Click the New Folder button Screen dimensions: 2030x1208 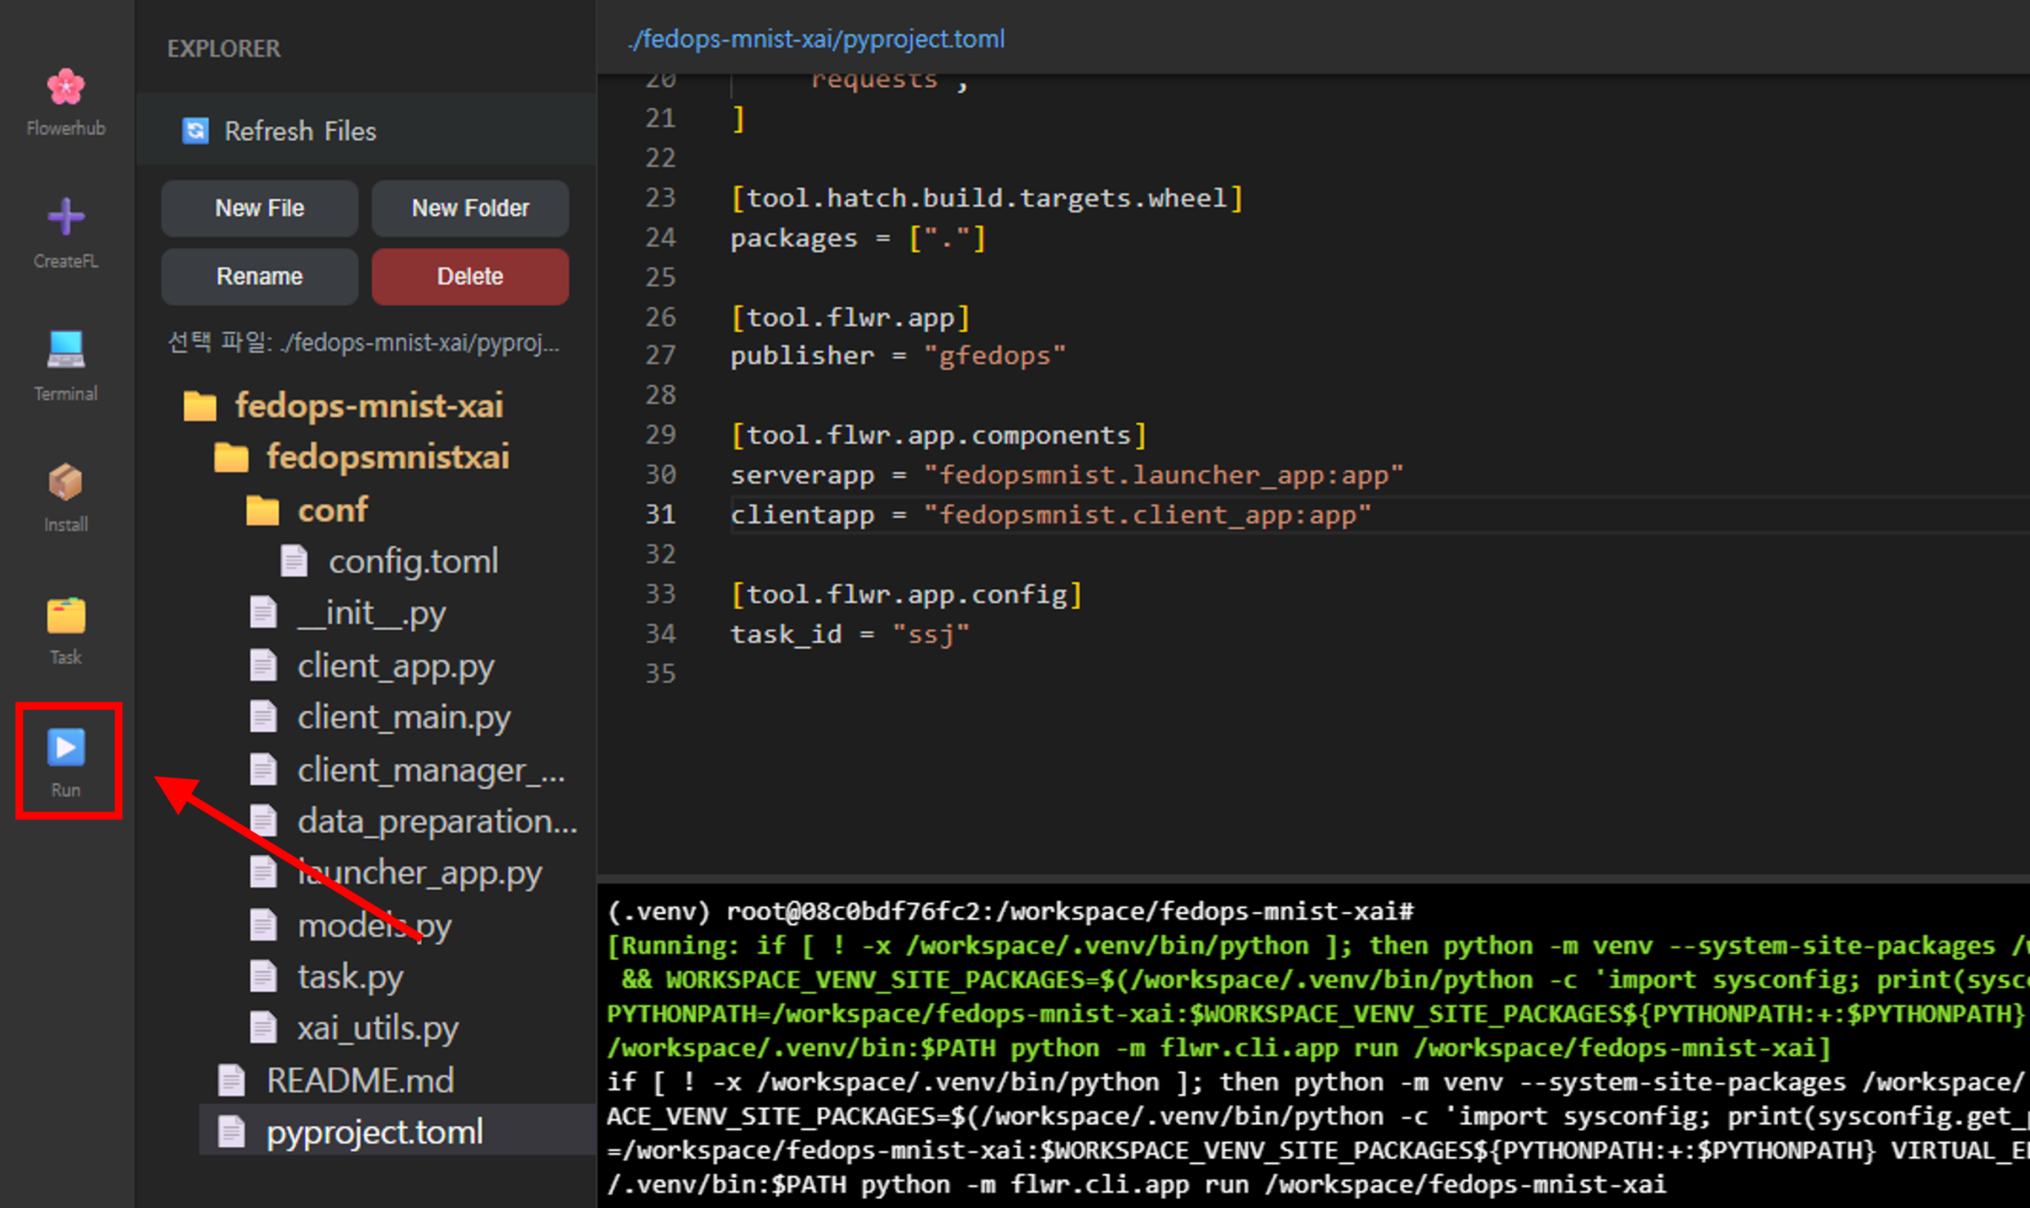(x=470, y=209)
